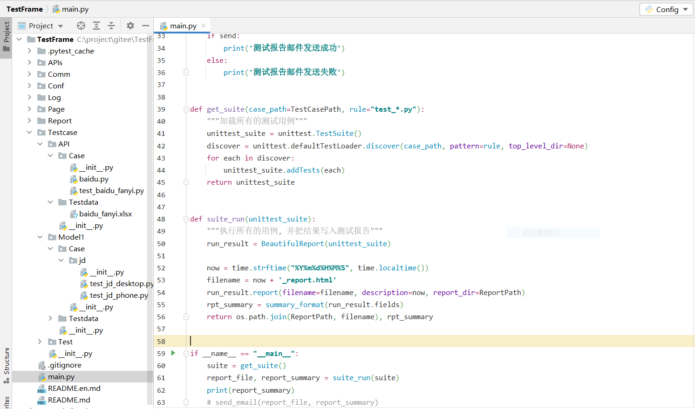Select test_baidu_fanyi.py file
The width and height of the screenshot is (695, 409).
[111, 190]
